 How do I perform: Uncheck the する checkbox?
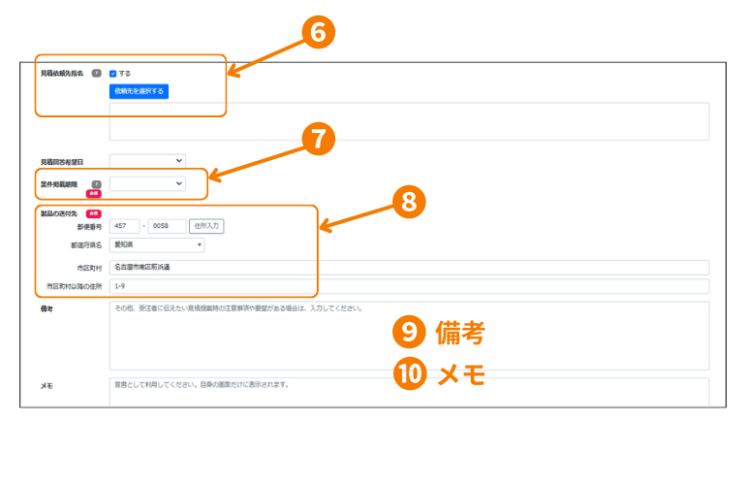[x=113, y=73]
